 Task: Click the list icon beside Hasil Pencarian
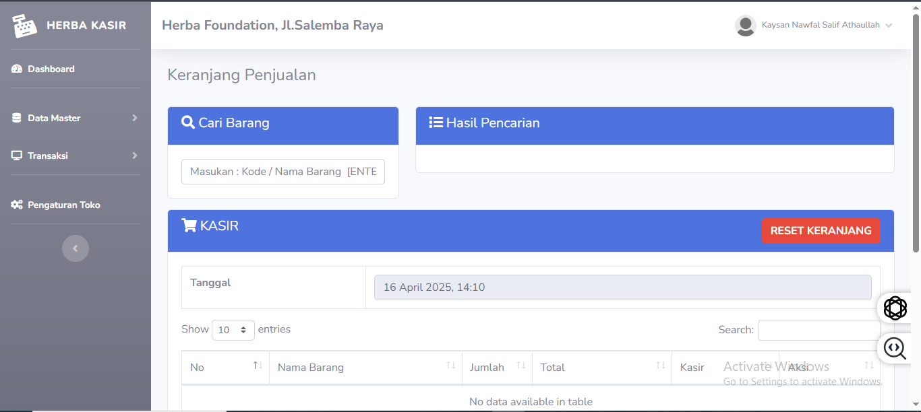(436, 123)
